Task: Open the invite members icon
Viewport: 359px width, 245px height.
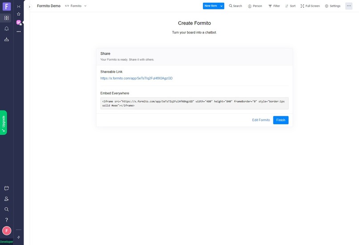Action: [x=7, y=199]
